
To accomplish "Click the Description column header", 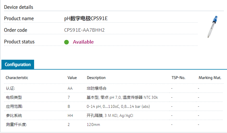I will [96, 78].
